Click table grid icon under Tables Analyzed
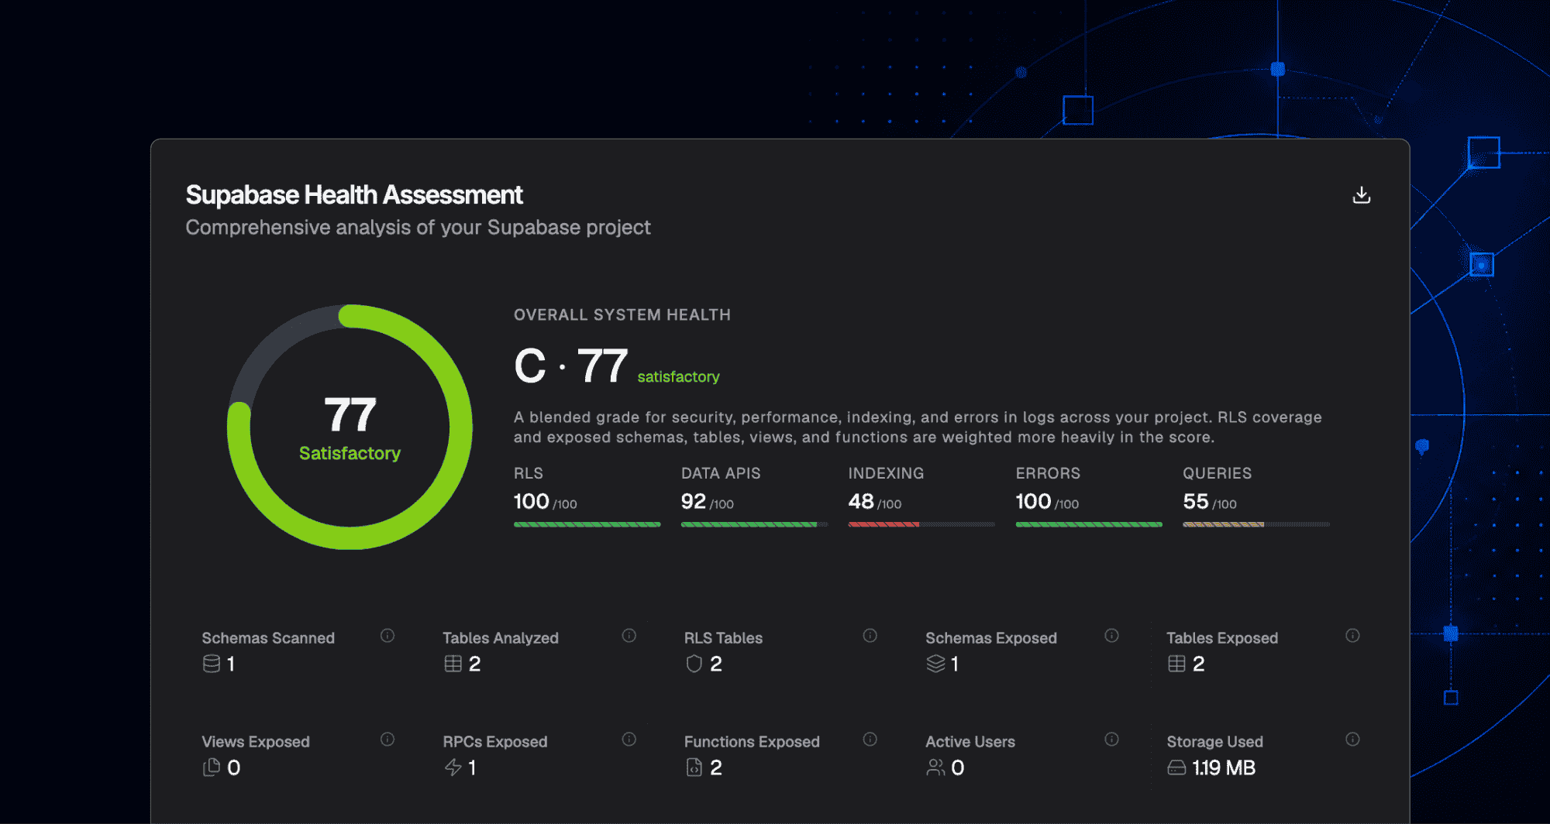Viewport: 1550px width, 824px height. [453, 664]
